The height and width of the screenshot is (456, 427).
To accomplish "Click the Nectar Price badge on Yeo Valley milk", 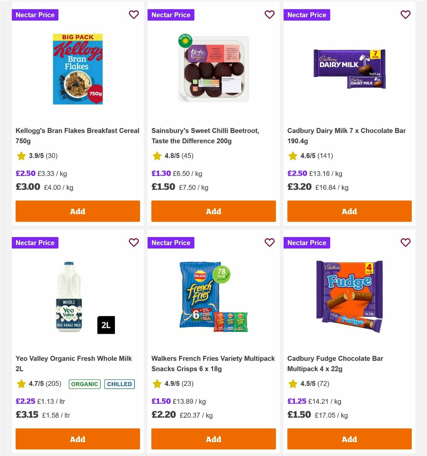I will pyautogui.click(x=35, y=242).
